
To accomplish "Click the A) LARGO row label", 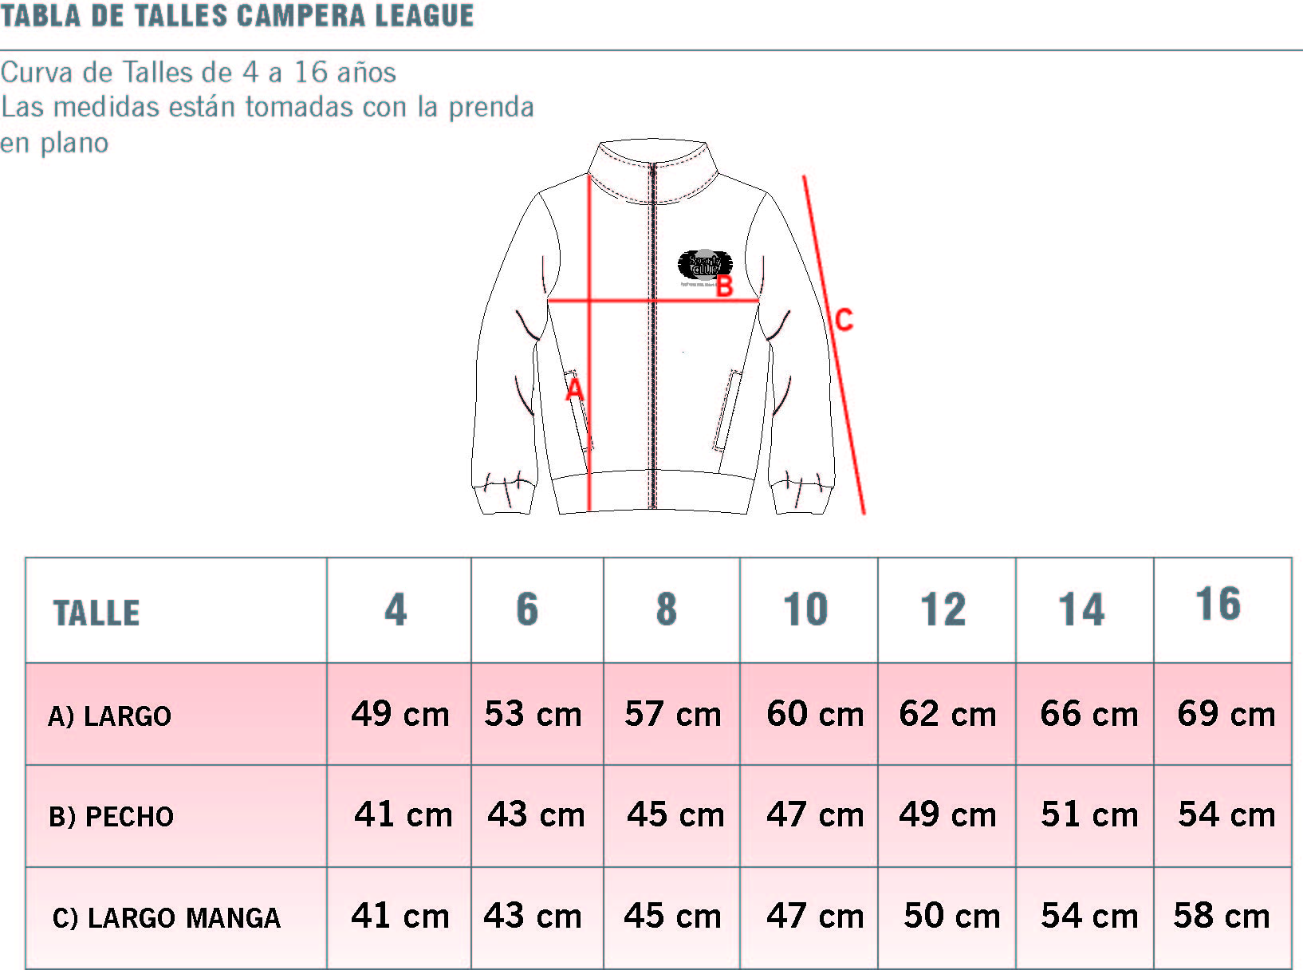I will (110, 716).
